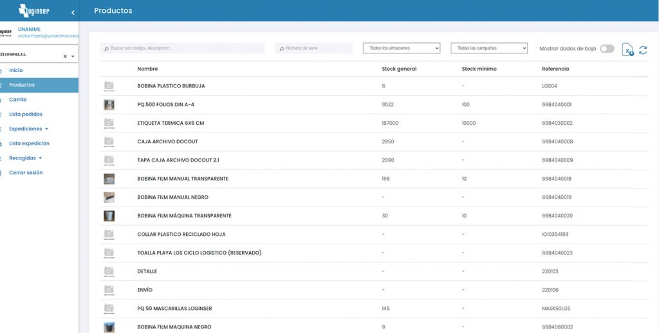The height and width of the screenshot is (333, 659).
Task: Click the BOBINA FILM MÁQUINA TRANSPARENTE image
Action: coord(109,216)
